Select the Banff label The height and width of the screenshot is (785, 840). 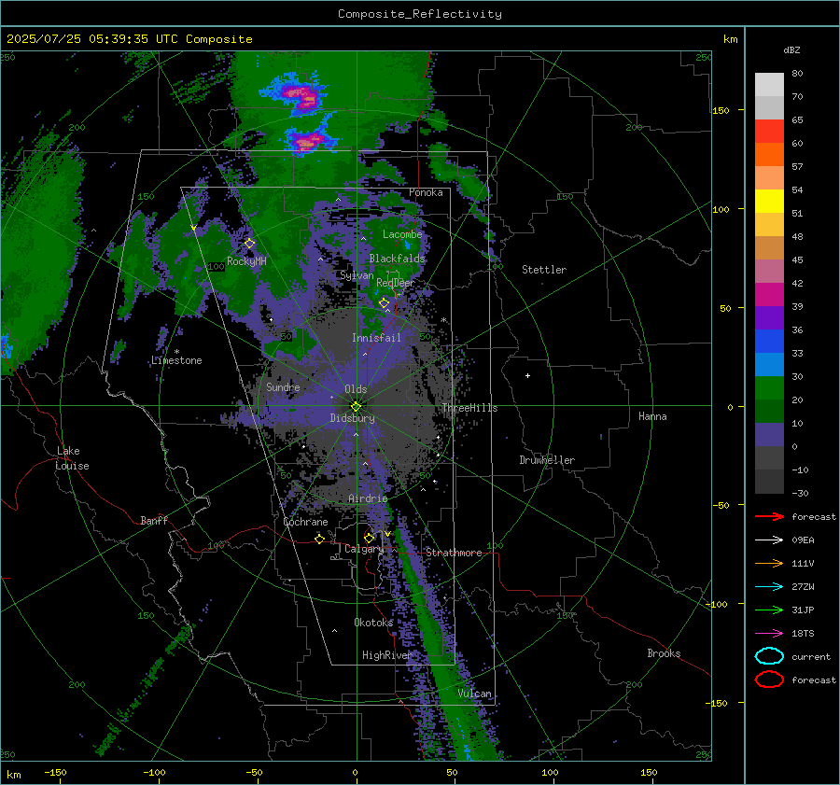(154, 521)
